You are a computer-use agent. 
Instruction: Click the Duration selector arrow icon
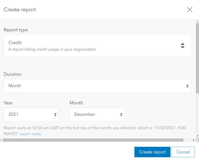pos(187,86)
